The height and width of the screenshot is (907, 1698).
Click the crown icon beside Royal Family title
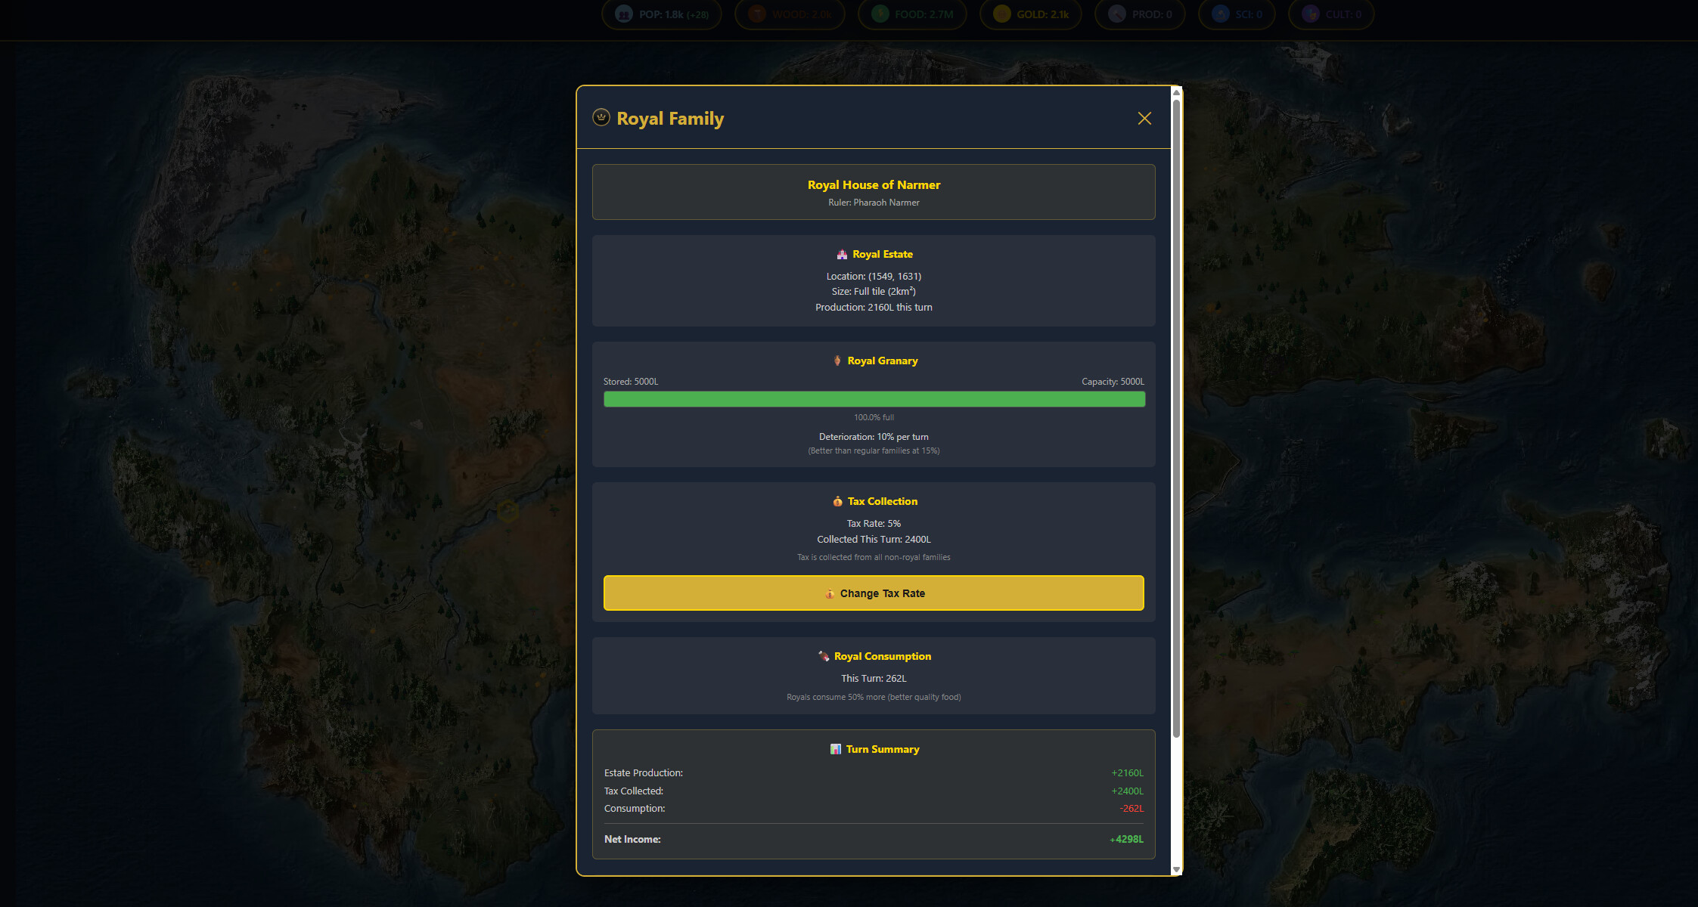tap(601, 118)
